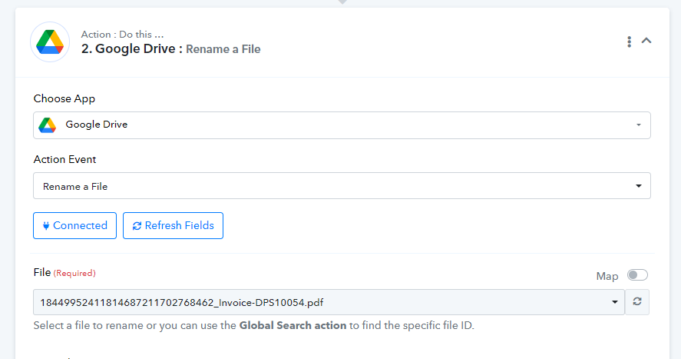
Task: Click the Connected button
Action: 74,225
